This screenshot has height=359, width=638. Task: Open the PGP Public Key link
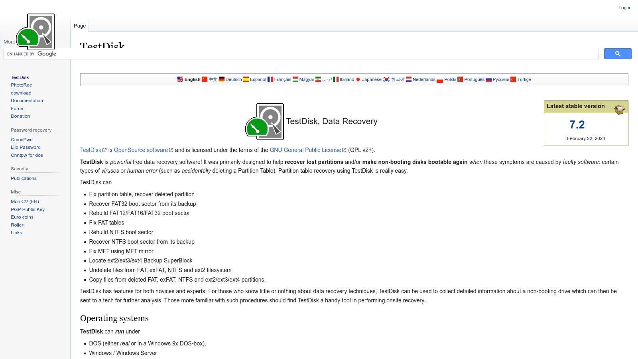(28, 209)
